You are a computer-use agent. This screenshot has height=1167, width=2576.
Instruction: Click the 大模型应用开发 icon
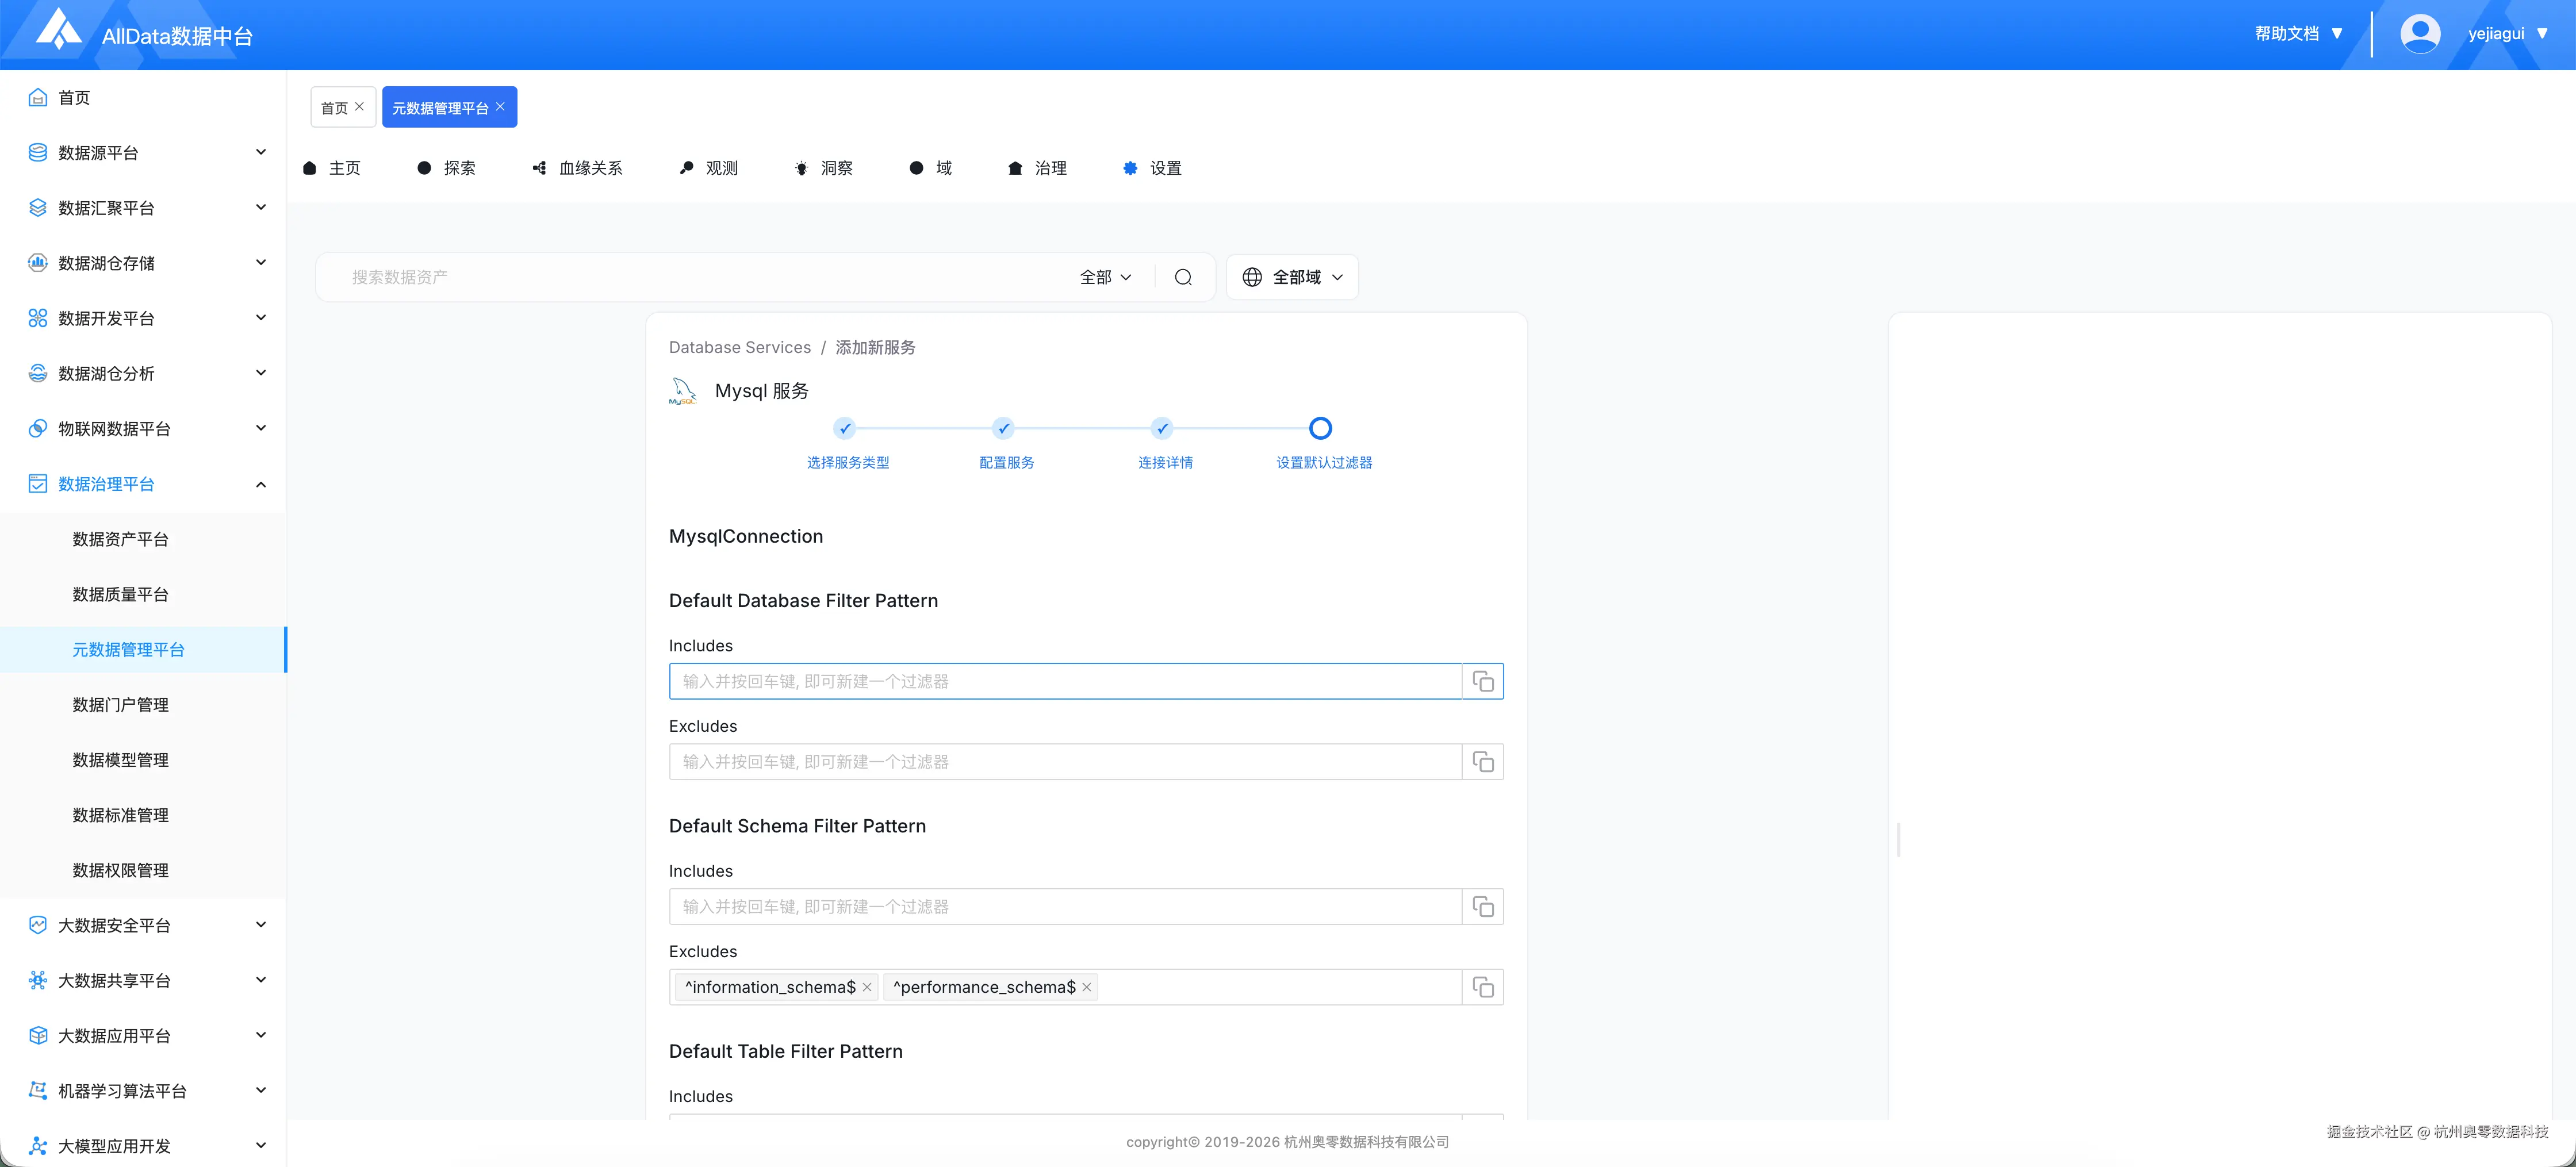coord(38,1145)
